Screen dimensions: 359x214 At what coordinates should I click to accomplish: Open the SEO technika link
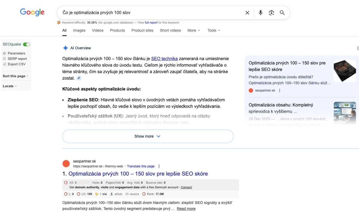tap(164, 59)
